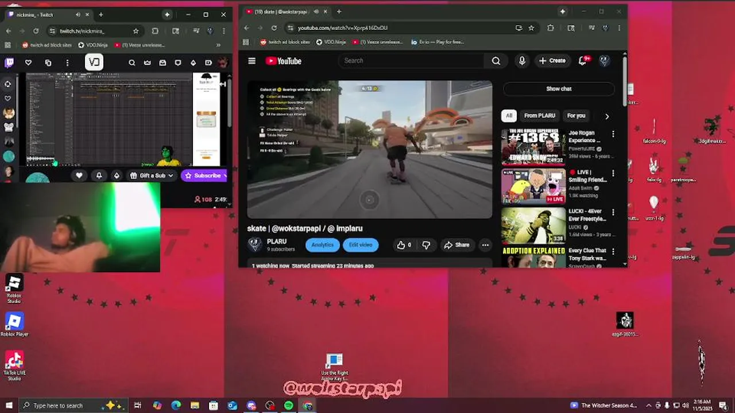
Task: Open twitch ad block sites bookmark in Twitch window
Action: [47, 45]
